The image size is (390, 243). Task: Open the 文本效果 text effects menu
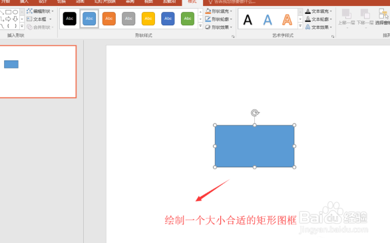pos(319,27)
